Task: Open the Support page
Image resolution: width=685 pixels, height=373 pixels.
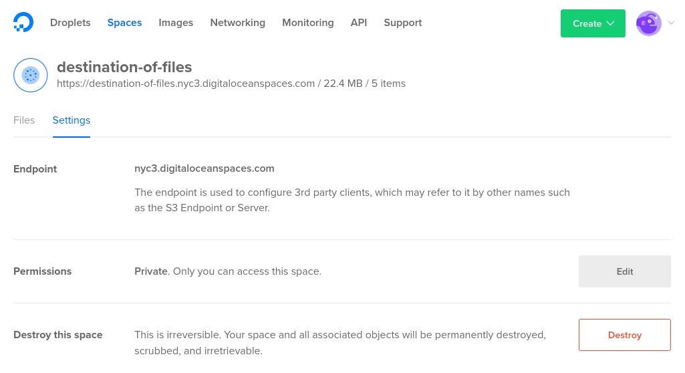Action: (x=403, y=23)
